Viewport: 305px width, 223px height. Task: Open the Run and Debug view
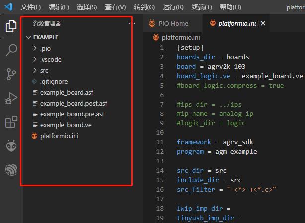11,98
